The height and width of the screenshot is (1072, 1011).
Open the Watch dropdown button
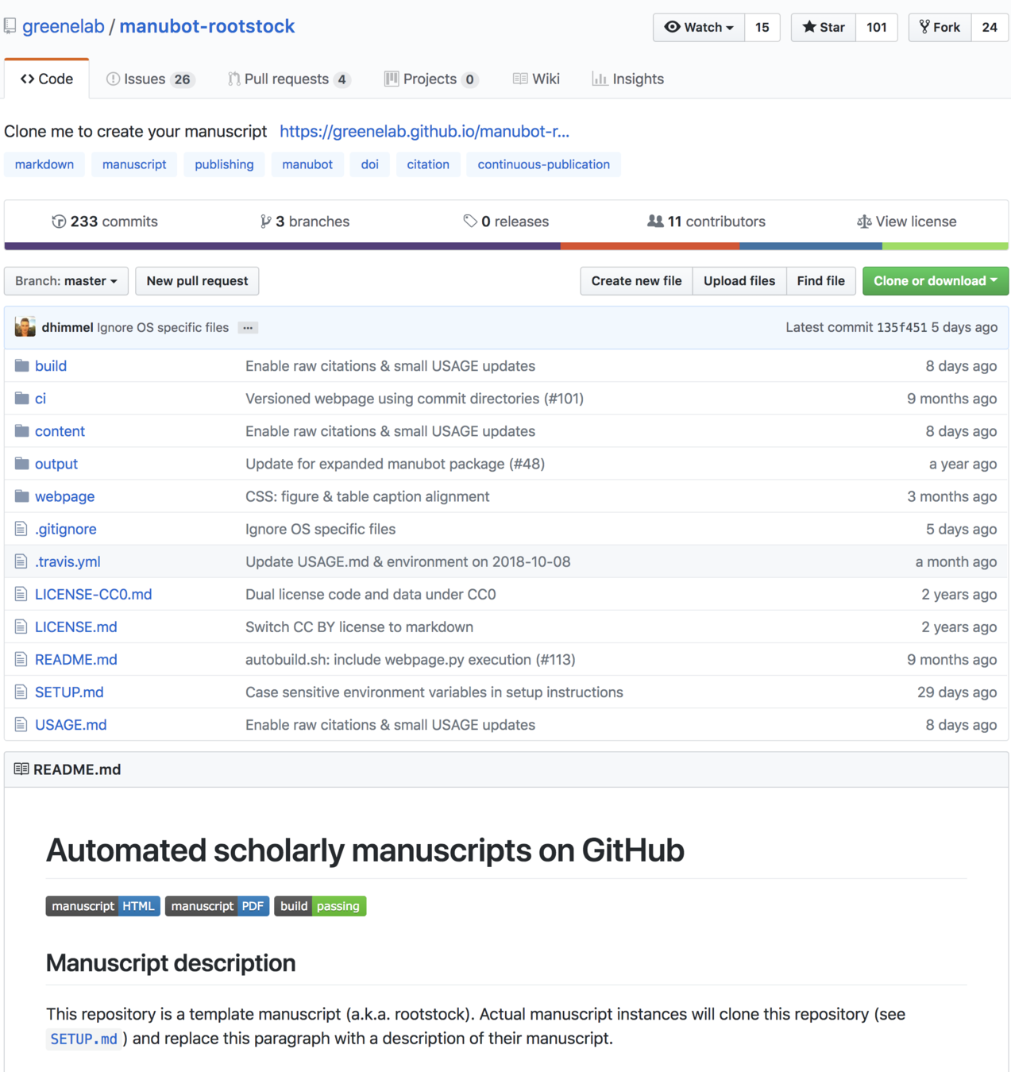(x=699, y=27)
